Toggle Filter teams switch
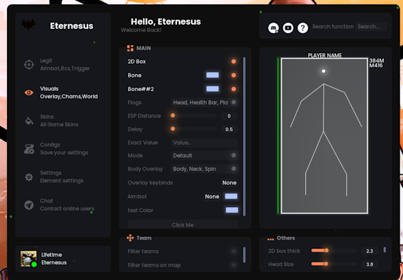This screenshot has height=280, width=403. coord(234,251)
